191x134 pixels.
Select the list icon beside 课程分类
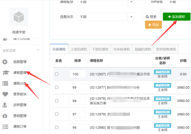pyautogui.click(x=5, y=83)
